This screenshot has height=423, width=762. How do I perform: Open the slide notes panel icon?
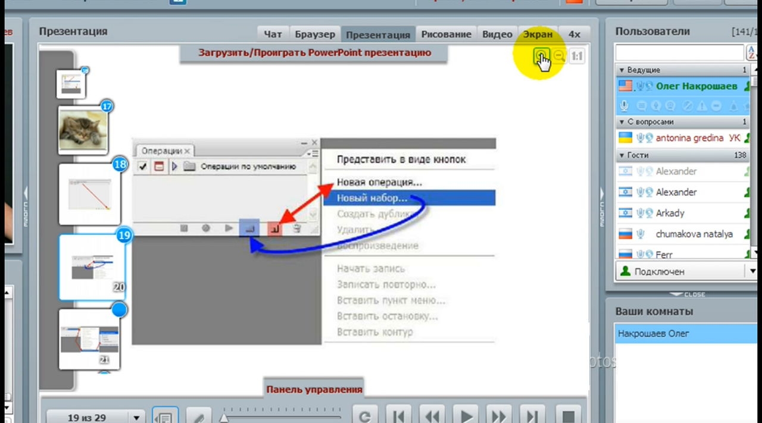[x=164, y=416]
